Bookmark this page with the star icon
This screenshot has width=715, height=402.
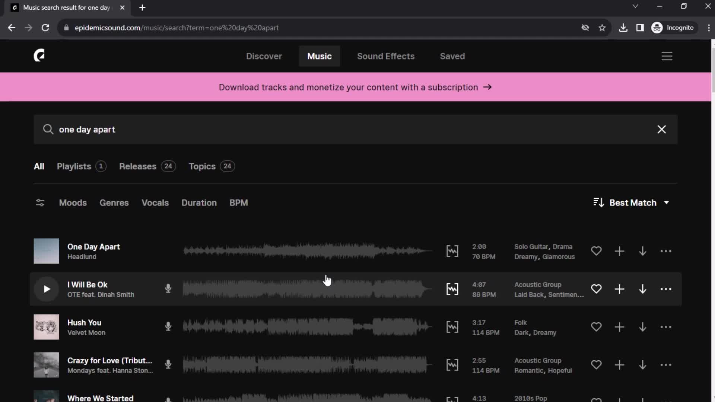click(602, 28)
